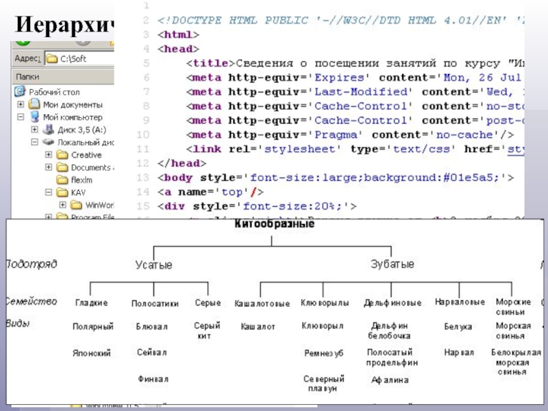
Task: Collapse the KAV folder node
Action: [49, 192]
